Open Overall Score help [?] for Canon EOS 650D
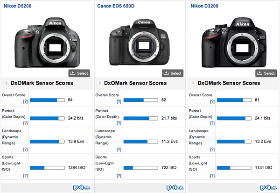The height and width of the screenshot is (193, 280). (x=119, y=101)
